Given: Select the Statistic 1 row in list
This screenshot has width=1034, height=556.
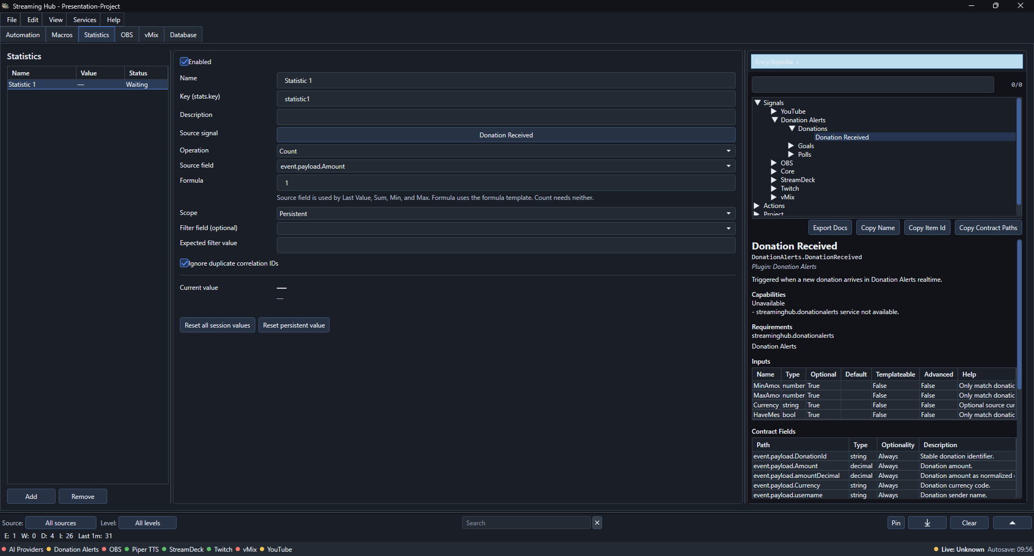Looking at the screenshot, I should pos(87,85).
